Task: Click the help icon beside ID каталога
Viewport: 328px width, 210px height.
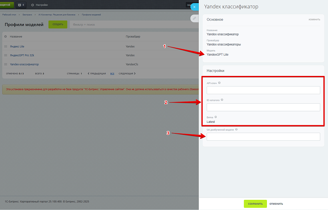Action: pyautogui.click(x=222, y=100)
